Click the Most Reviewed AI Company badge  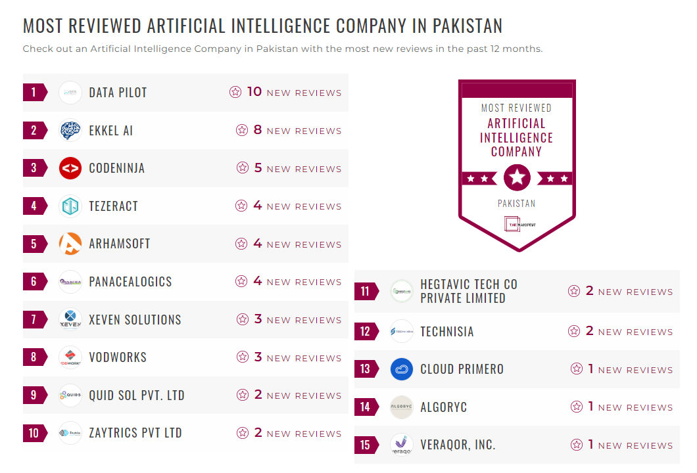click(x=517, y=164)
